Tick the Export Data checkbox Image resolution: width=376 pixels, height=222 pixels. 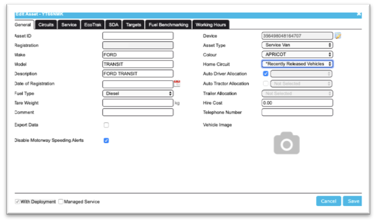point(106,125)
